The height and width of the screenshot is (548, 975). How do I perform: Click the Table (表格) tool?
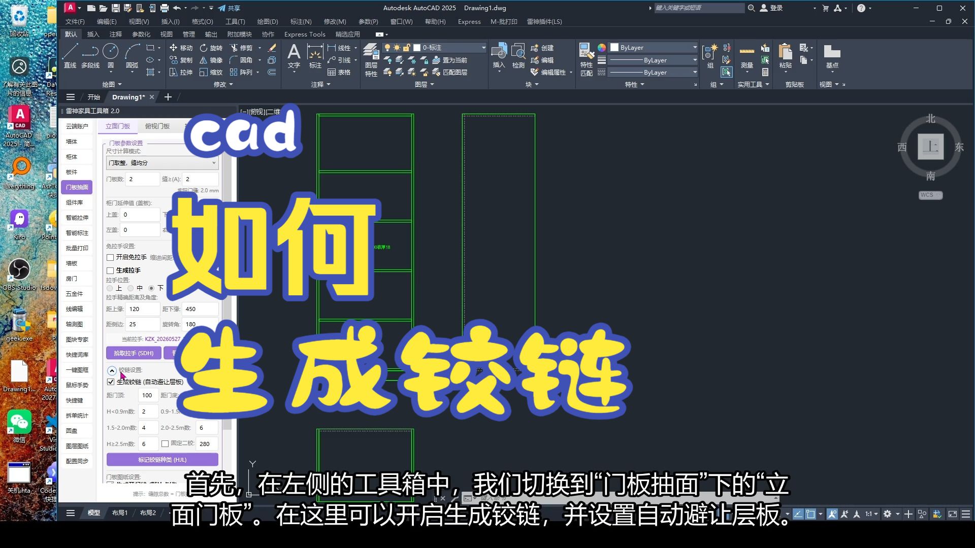pos(339,72)
